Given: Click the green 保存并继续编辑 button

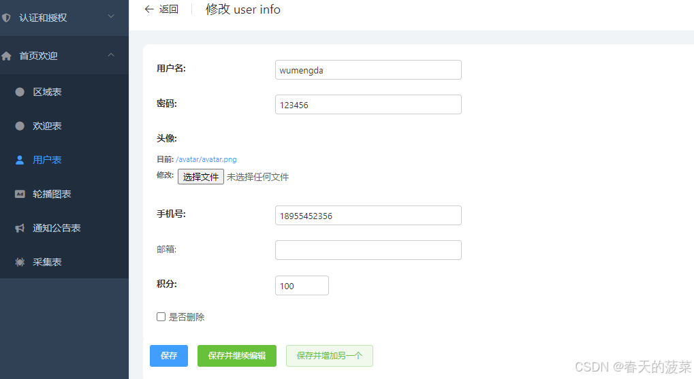Looking at the screenshot, I should pos(237,356).
